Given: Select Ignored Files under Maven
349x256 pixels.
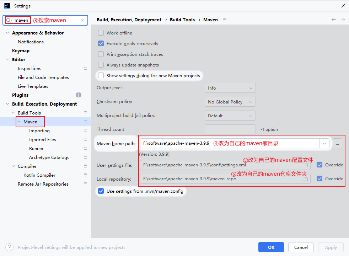Looking at the screenshot, I should (43, 140).
